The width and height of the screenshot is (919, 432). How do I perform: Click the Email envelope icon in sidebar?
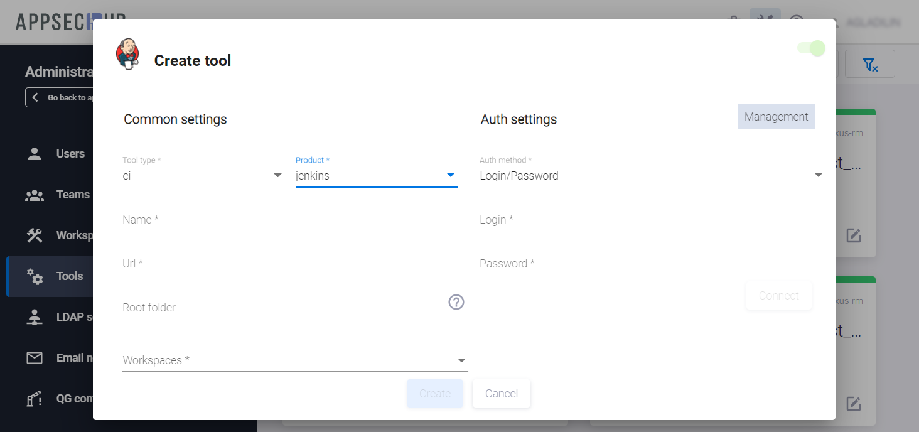point(35,358)
